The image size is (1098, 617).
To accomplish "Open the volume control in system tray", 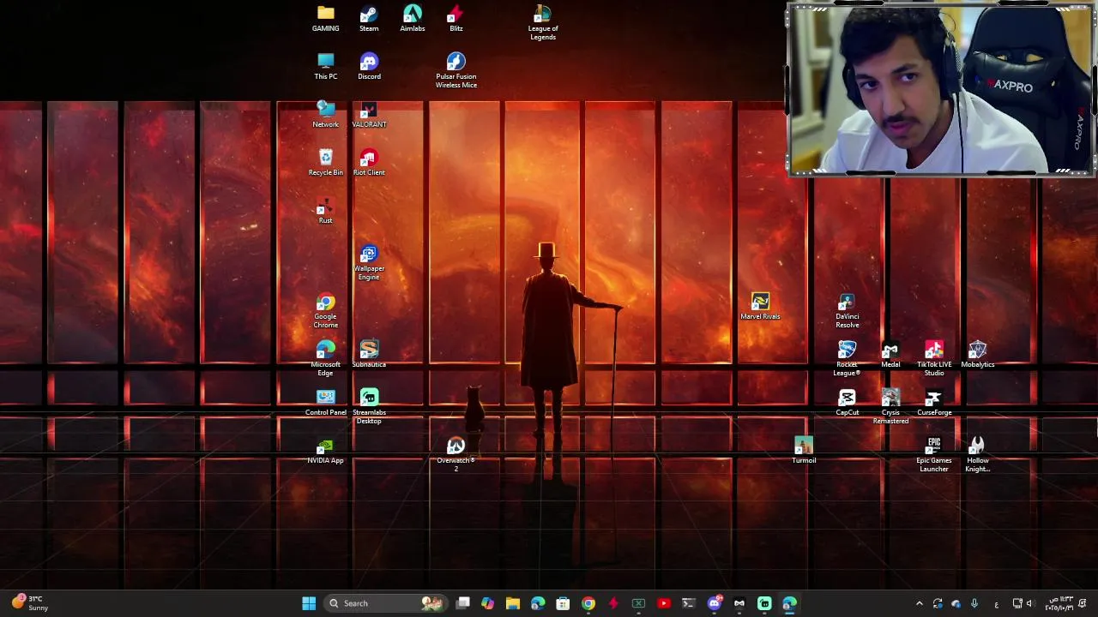I will coord(1029,603).
